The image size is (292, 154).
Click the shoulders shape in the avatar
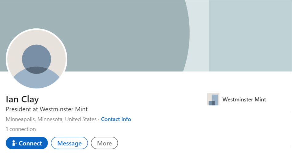pos(37,79)
